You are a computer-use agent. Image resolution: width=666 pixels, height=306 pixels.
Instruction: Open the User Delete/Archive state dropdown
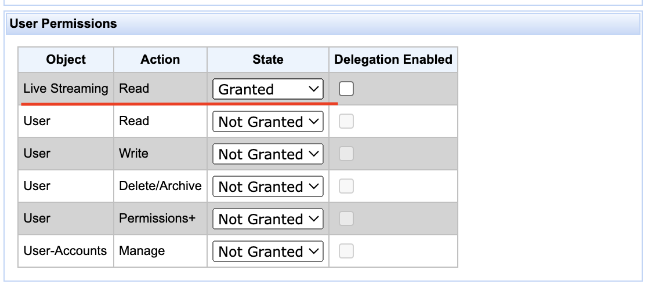pyautogui.click(x=267, y=187)
